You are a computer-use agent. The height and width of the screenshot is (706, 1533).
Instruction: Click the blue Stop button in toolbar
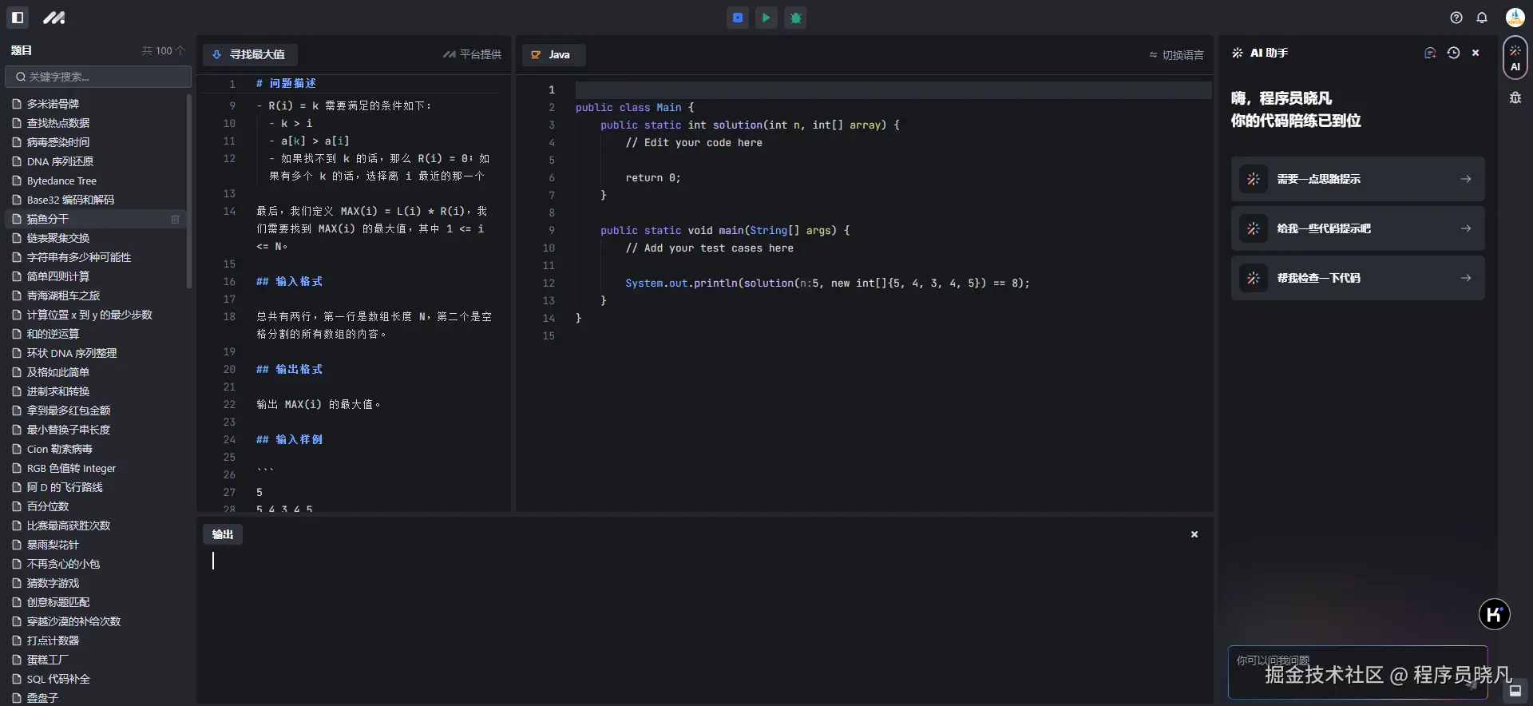(738, 18)
